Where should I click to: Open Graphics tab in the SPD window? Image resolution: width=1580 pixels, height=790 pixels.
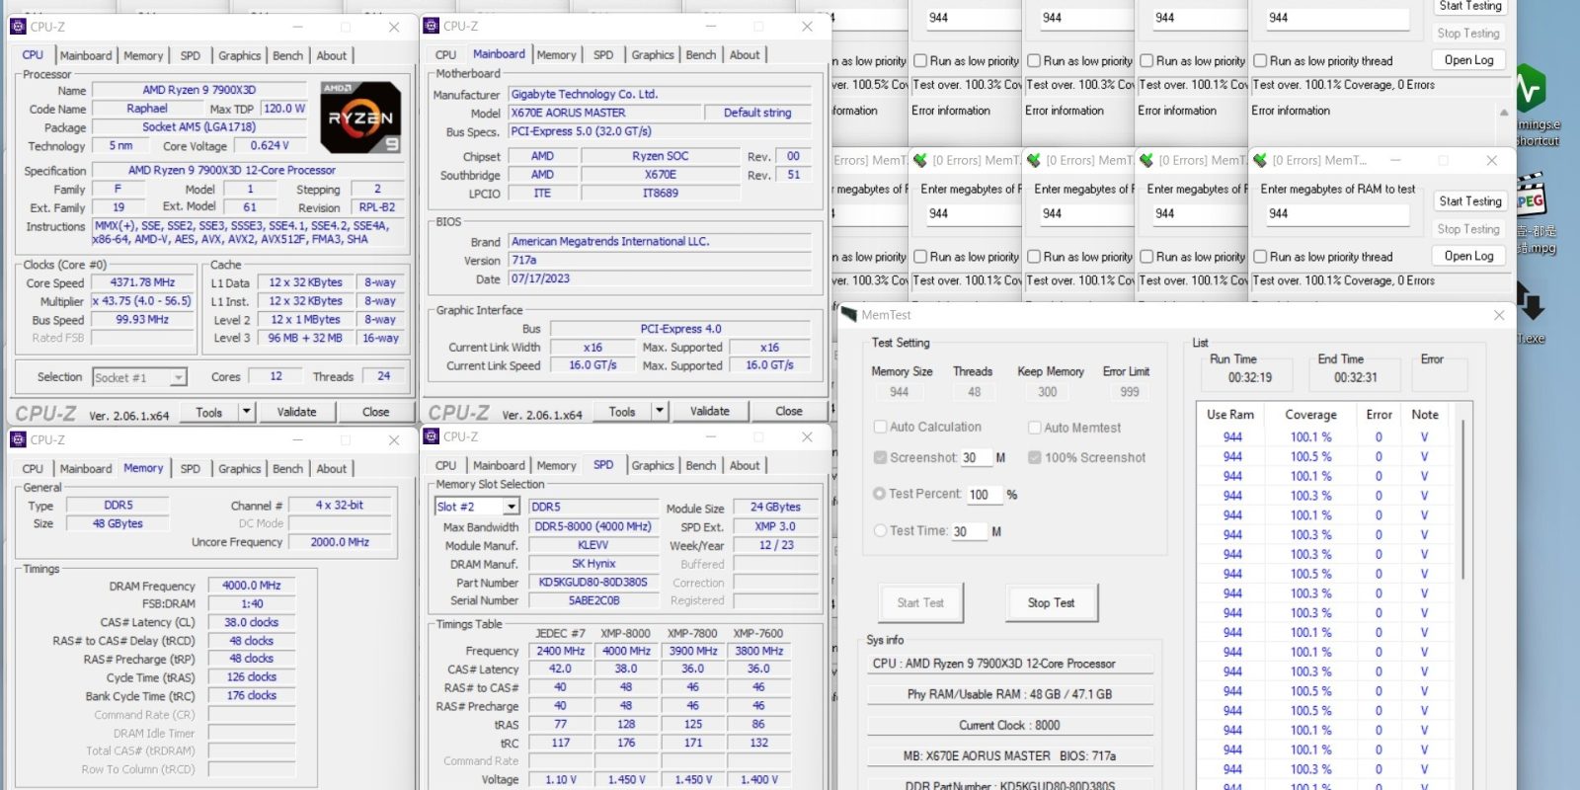(x=652, y=466)
